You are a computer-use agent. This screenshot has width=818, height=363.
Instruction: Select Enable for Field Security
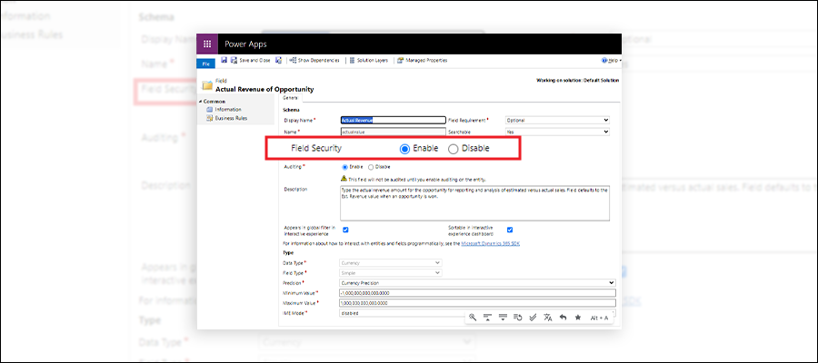coord(404,149)
